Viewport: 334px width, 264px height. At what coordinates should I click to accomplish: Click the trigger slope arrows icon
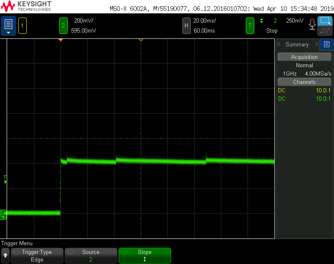[262, 20]
